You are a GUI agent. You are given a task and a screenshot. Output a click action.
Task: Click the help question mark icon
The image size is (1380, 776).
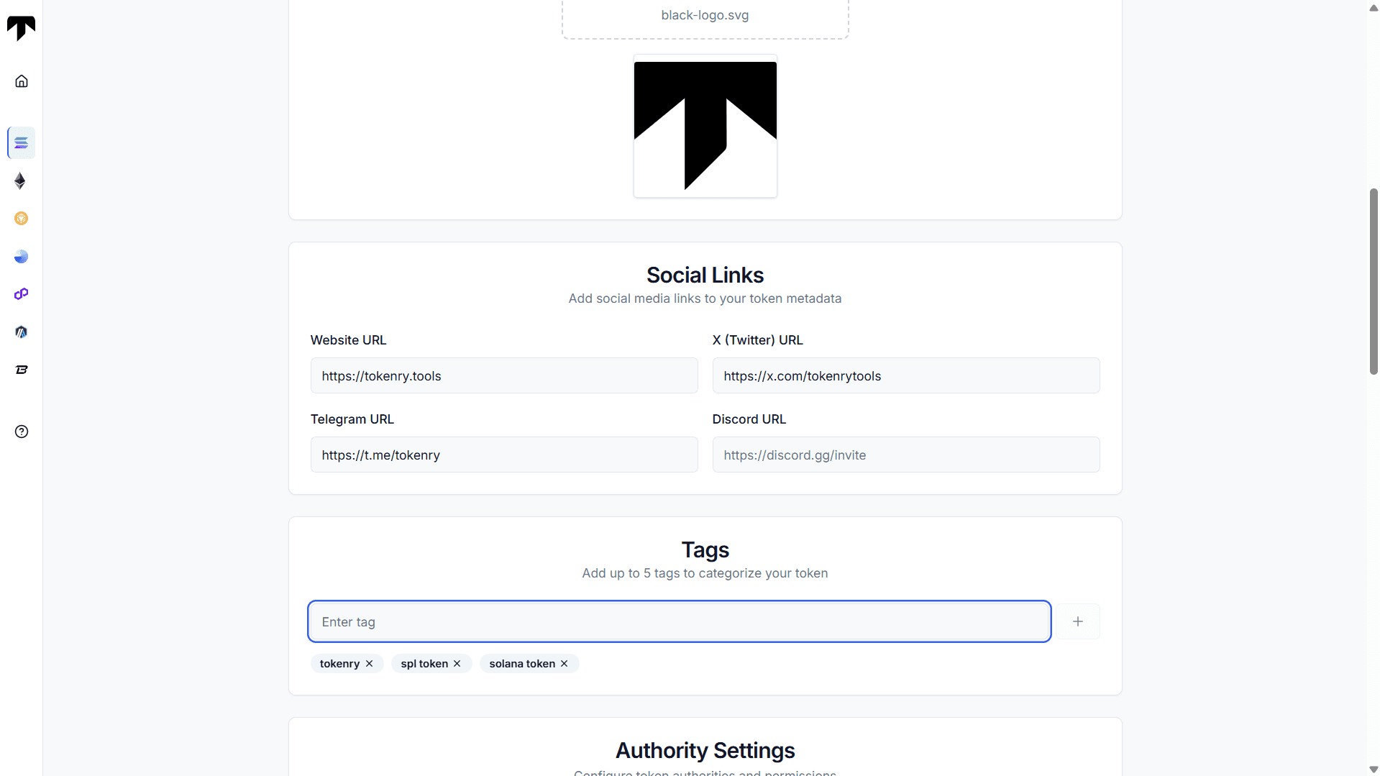tap(22, 432)
